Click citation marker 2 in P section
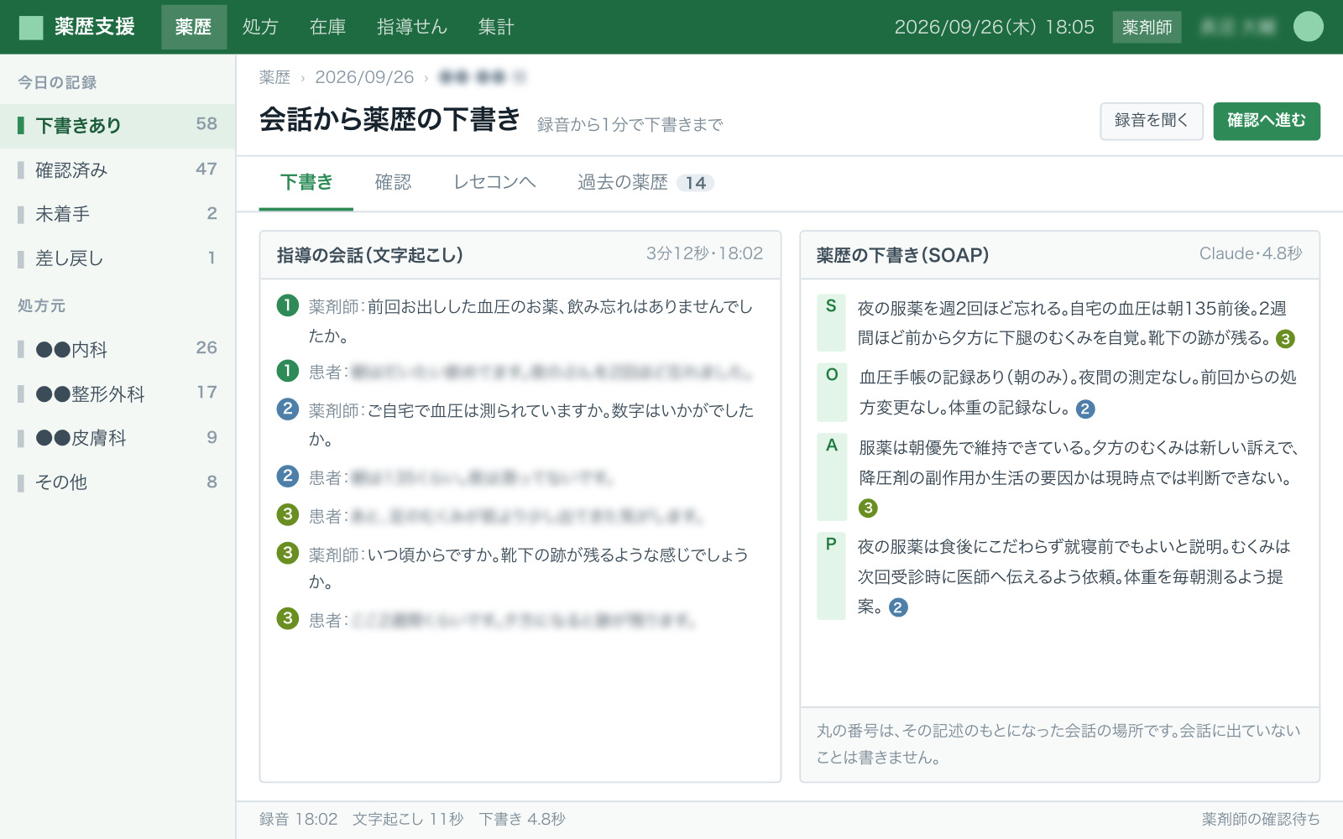This screenshot has width=1343, height=839. click(898, 607)
